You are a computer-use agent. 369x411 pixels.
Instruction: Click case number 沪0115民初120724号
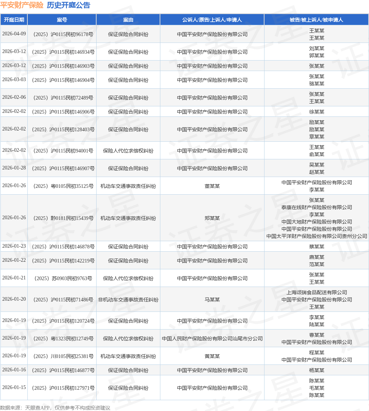coord(63,321)
